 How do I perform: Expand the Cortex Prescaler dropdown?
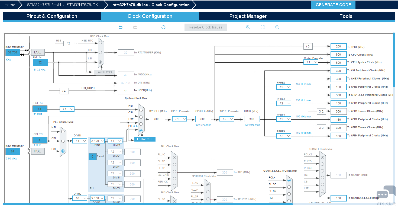tap(311, 62)
